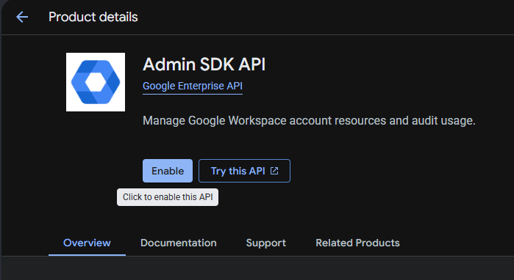Click the Manage Google Workspace description text
Screen dimensions: 514x280
(309, 120)
